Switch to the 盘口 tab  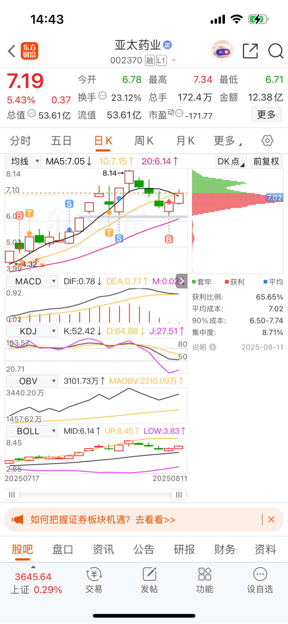[63, 549]
